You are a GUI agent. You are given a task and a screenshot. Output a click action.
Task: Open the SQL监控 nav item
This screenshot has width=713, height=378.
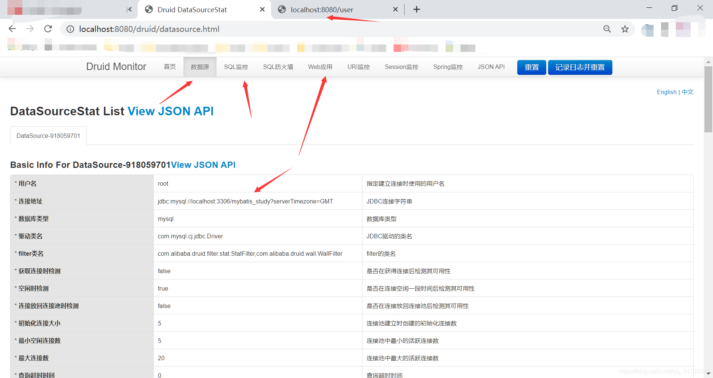point(236,67)
